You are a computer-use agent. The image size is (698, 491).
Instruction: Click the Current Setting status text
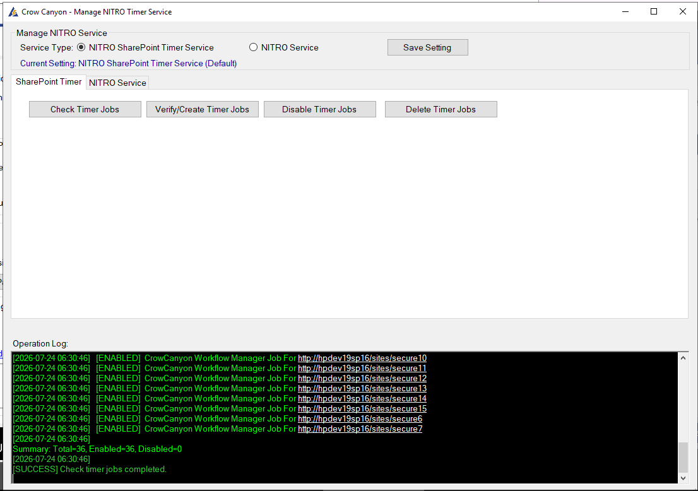click(128, 64)
